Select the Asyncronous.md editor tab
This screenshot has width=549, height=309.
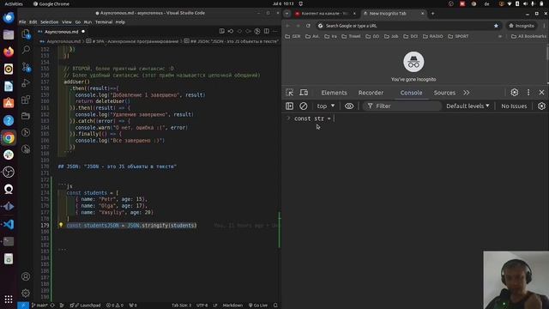pos(61,32)
